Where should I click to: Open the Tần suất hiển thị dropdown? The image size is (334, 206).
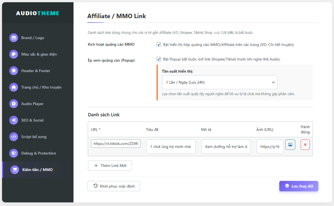click(219, 82)
